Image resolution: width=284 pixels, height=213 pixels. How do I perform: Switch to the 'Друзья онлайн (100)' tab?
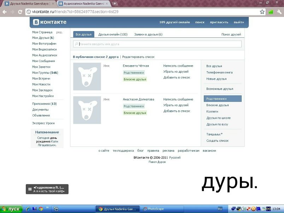tap(113, 35)
